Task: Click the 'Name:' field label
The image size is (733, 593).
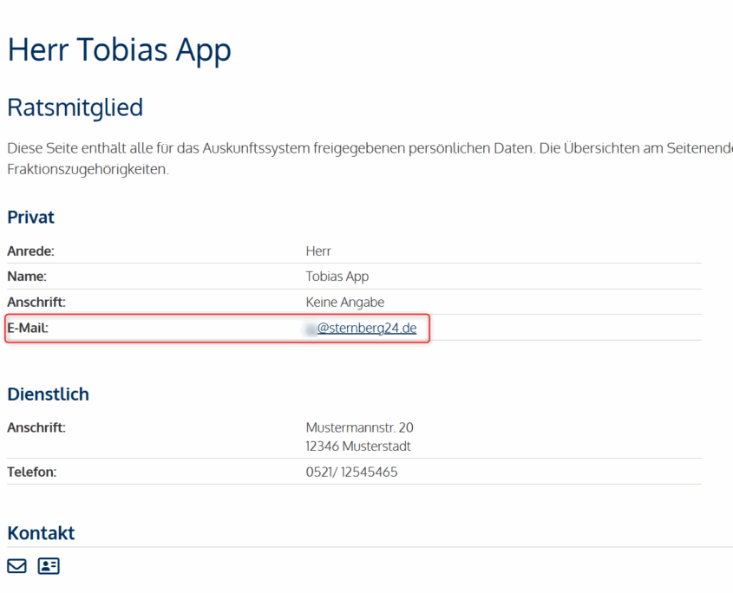Action: pos(27,277)
